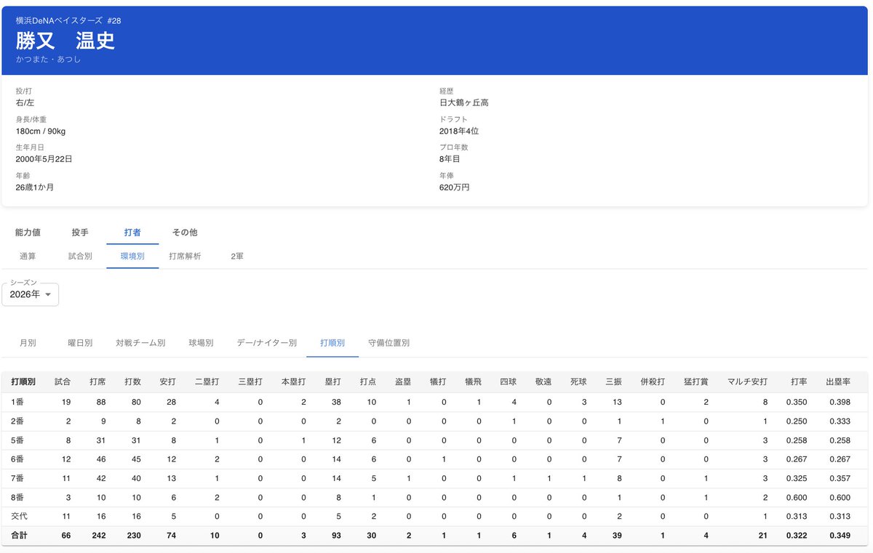The image size is (873, 553).
Task: Click the 三振 column header
Action: tap(613, 382)
